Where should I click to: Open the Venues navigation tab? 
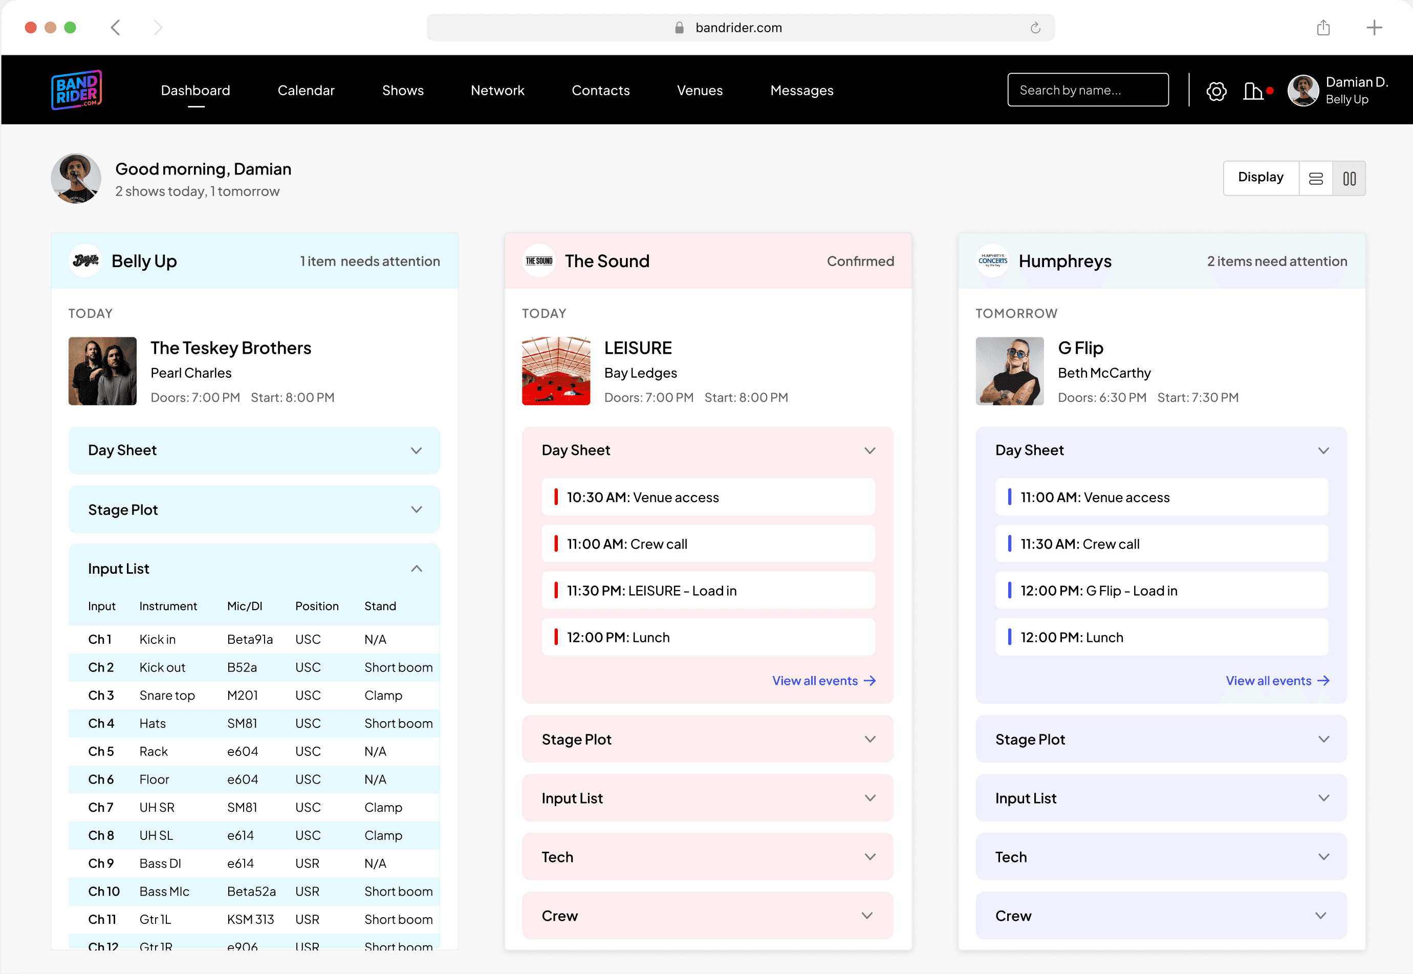pos(699,90)
